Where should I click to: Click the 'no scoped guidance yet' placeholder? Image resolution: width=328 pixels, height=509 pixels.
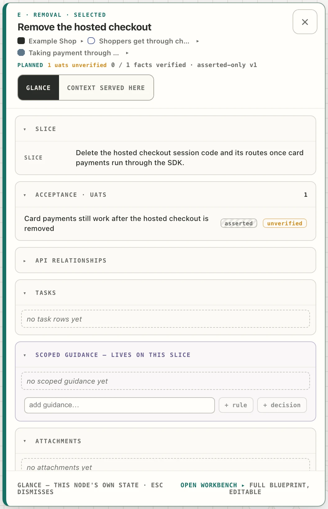pos(166,381)
